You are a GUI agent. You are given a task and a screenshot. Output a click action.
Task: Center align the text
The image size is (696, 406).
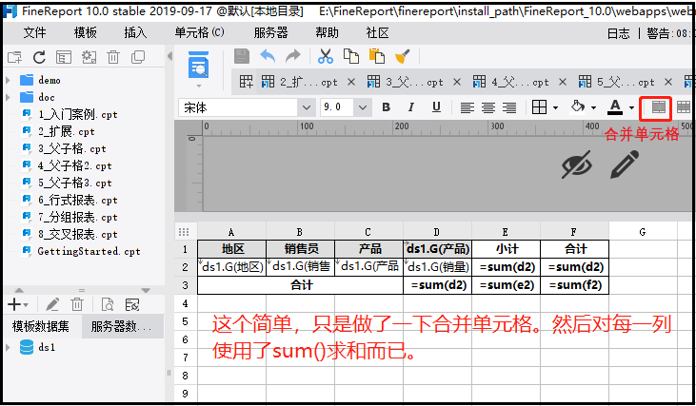pos(488,107)
